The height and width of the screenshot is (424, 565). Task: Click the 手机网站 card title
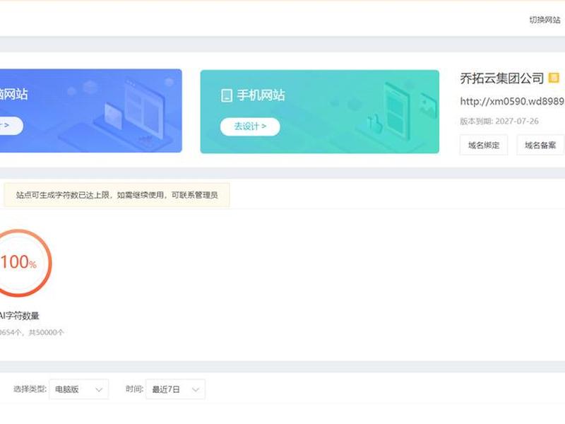coord(261,95)
